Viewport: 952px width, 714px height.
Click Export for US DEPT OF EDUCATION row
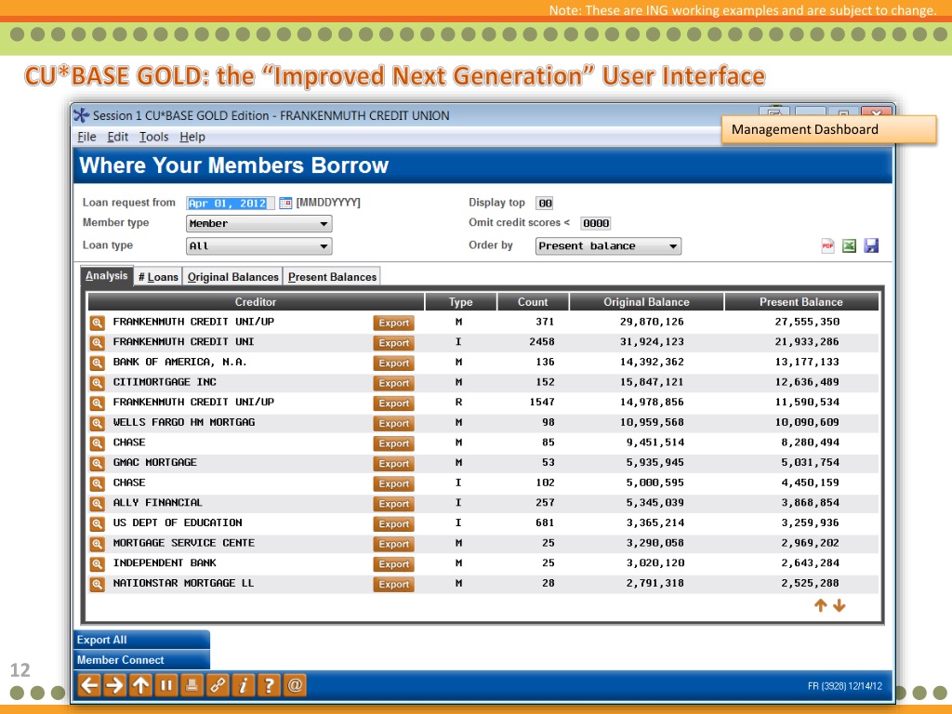click(x=393, y=523)
